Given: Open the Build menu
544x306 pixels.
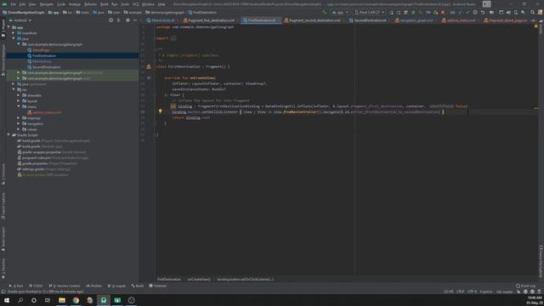Looking at the screenshot, I should pos(104,4).
